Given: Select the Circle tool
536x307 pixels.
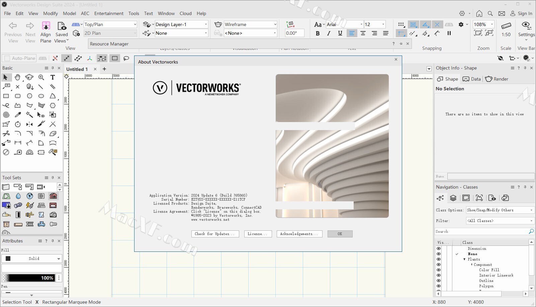Looking at the screenshot, I should (x=29, y=96).
